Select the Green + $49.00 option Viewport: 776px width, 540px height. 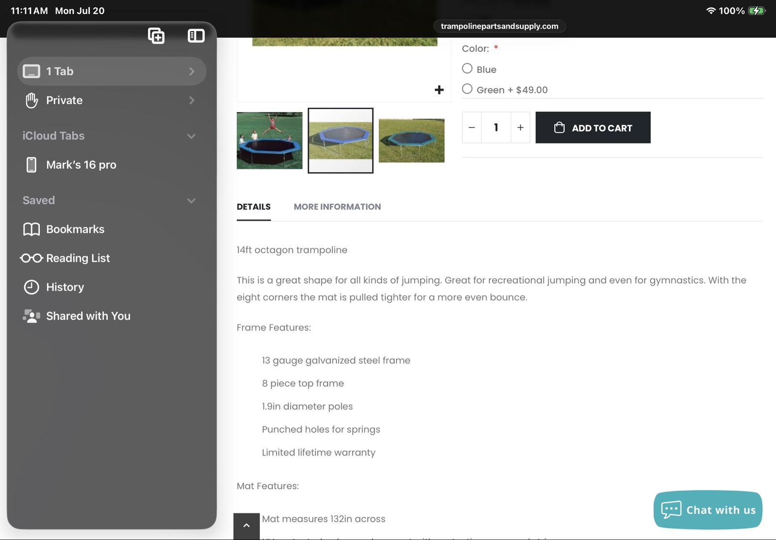467,89
